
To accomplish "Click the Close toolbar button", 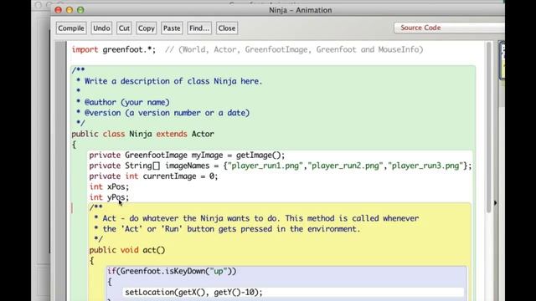I will click(227, 28).
